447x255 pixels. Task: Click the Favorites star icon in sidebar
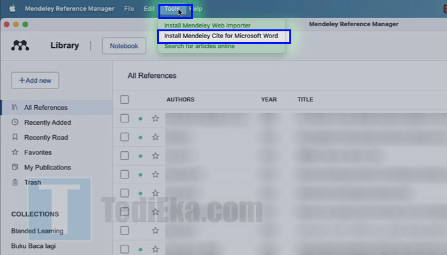click(15, 152)
